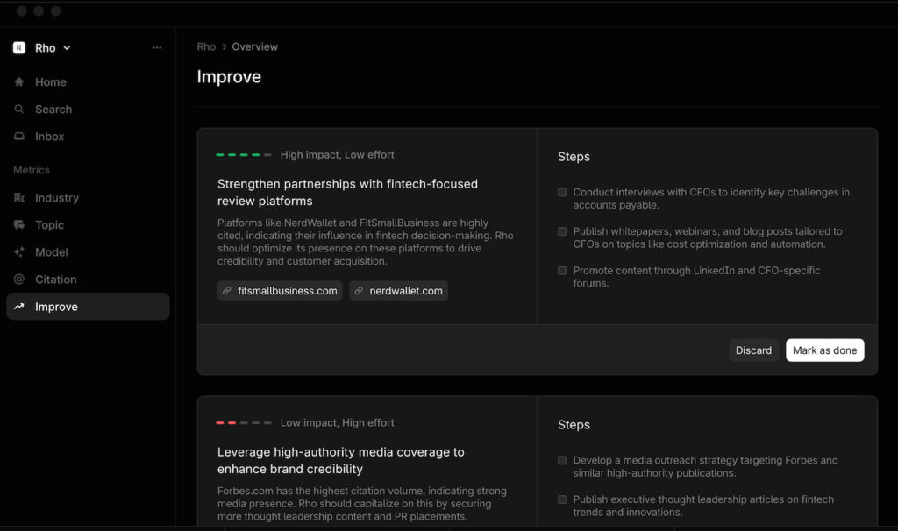The image size is (898, 531).
Task: Click link icon beside fitsmallbusiness.com
Action: 227,291
